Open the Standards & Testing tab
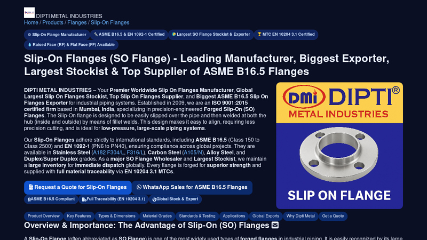The width and height of the screenshot is (427, 240). click(197, 216)
